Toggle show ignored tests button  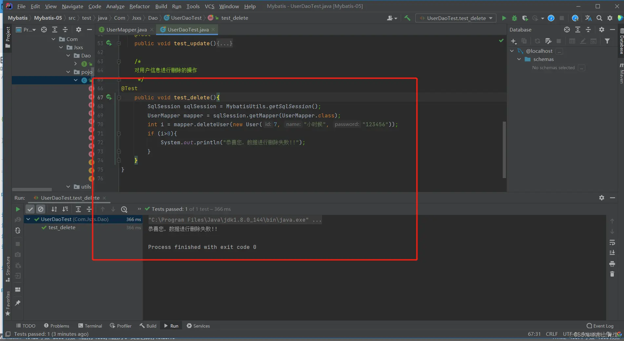click(41, 209)
